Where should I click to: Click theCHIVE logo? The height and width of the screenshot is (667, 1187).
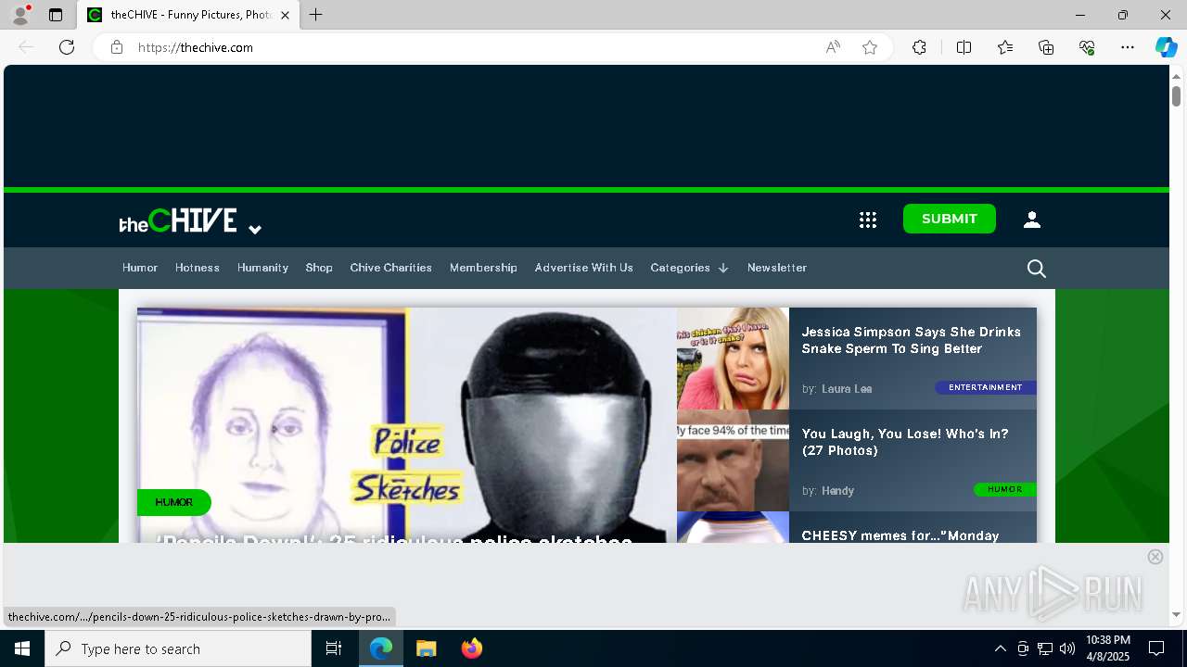178,220
